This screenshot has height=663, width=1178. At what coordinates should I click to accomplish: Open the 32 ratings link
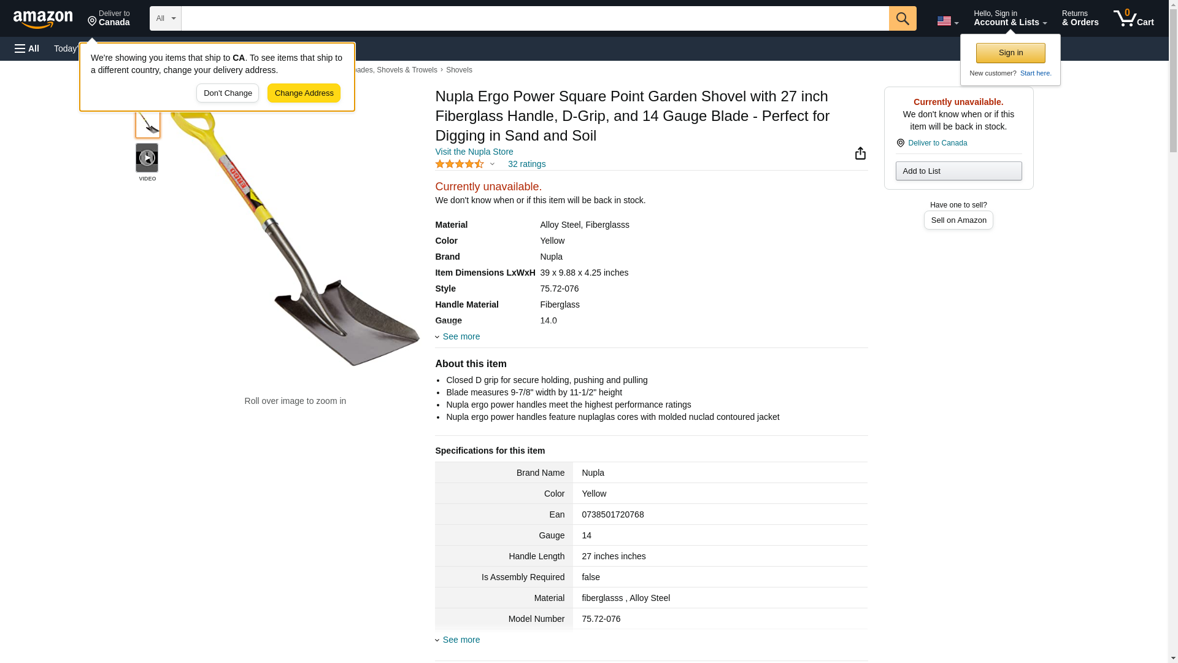tap(526, 164)
